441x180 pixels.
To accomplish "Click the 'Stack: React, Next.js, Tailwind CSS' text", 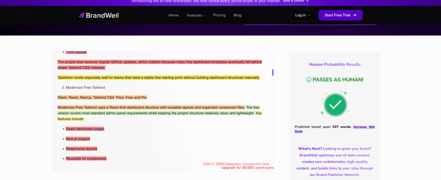I will pyautogui.click(x=86, y=97).
